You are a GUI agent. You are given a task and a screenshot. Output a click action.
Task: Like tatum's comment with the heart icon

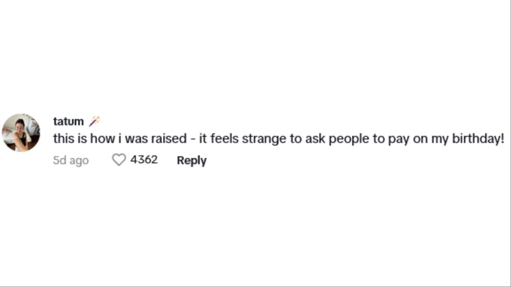pyautogui.click(x=119, y=160)
